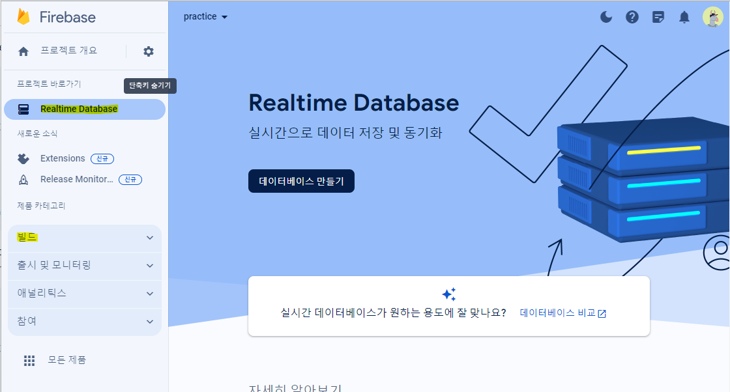This screenshot has width=730, height=392.
Task: Select Realtime Database in sidebar
Action: 85,109
